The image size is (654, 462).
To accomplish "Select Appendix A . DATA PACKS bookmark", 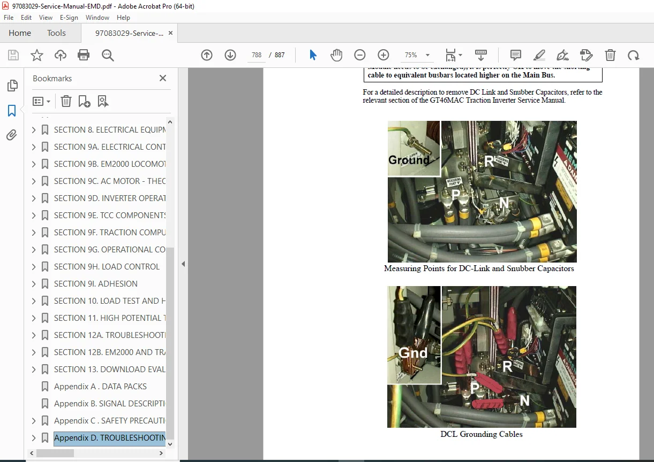I will tap(100, 387).
